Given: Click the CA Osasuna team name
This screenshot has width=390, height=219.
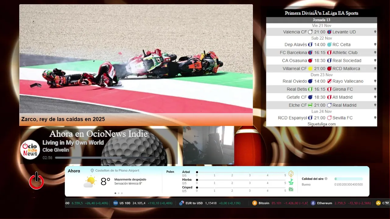Looking at the screenshot, I should pyautogui.click(x=294, y=61).
